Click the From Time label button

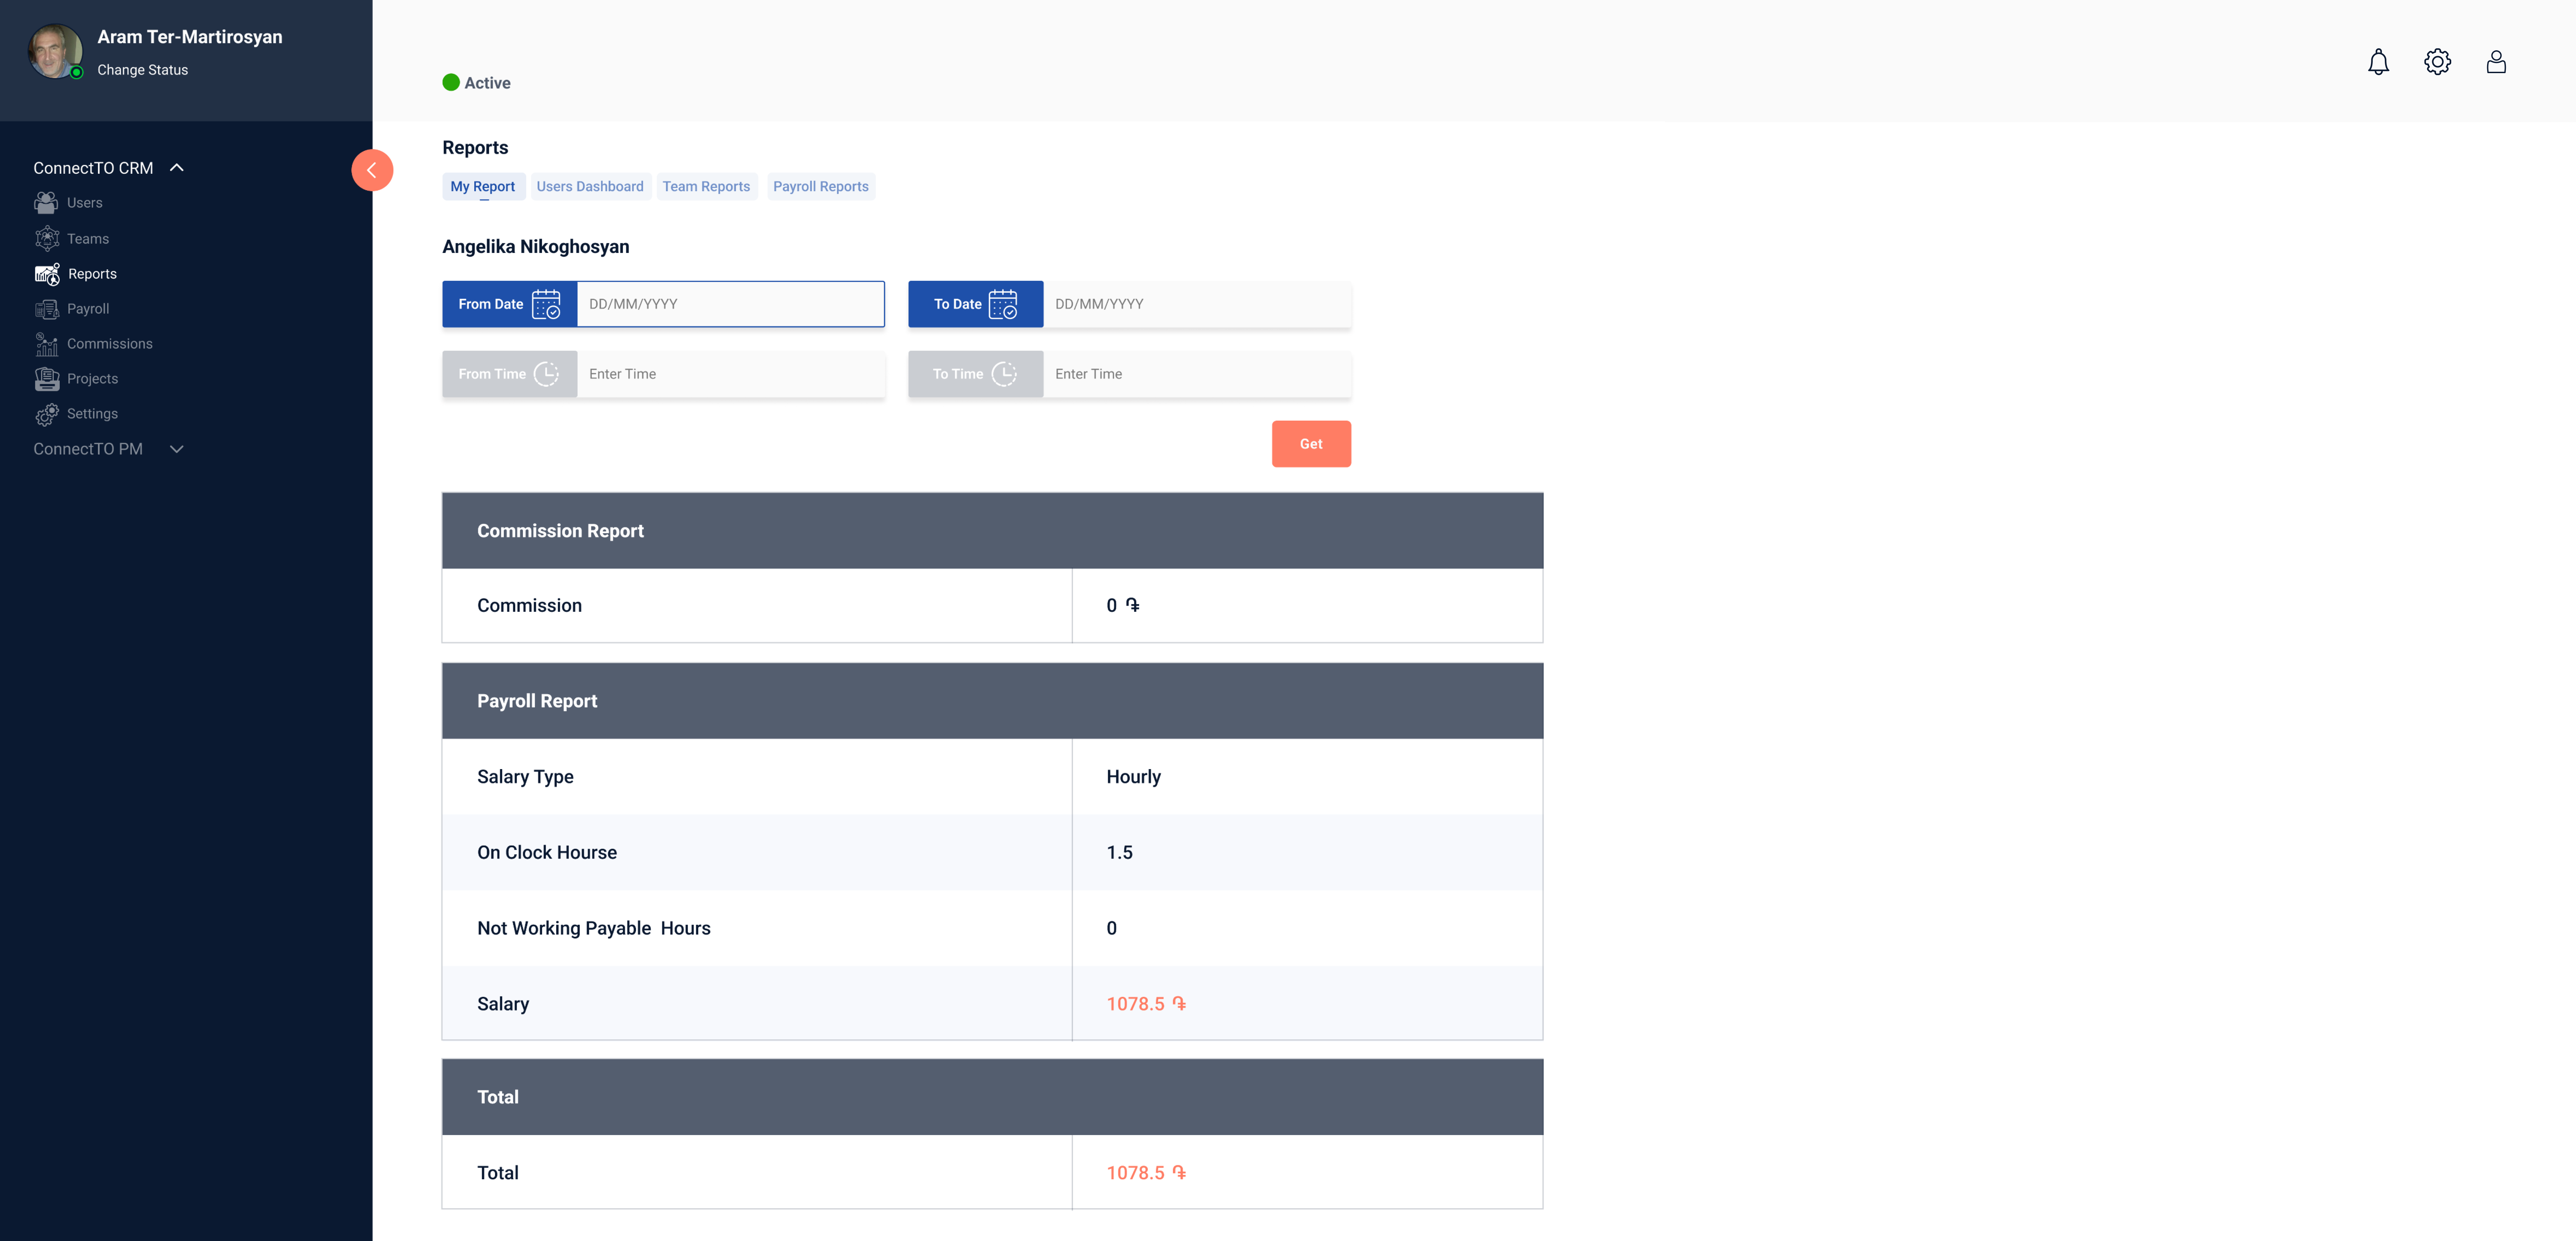point(509,374)
